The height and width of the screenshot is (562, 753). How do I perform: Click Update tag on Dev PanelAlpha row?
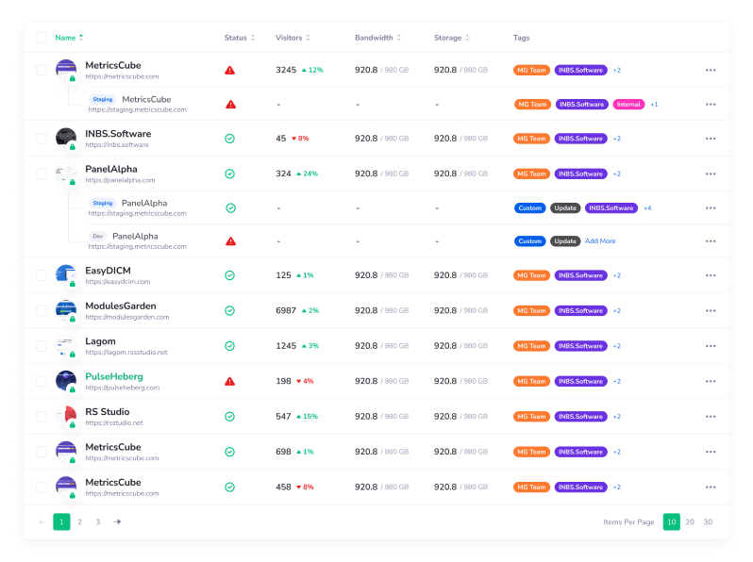pyautogui.click(x=565, y=241)
